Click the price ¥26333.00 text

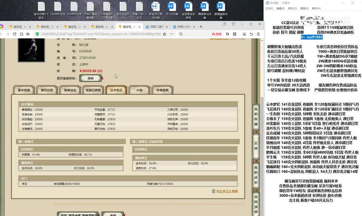pos(91,71)
